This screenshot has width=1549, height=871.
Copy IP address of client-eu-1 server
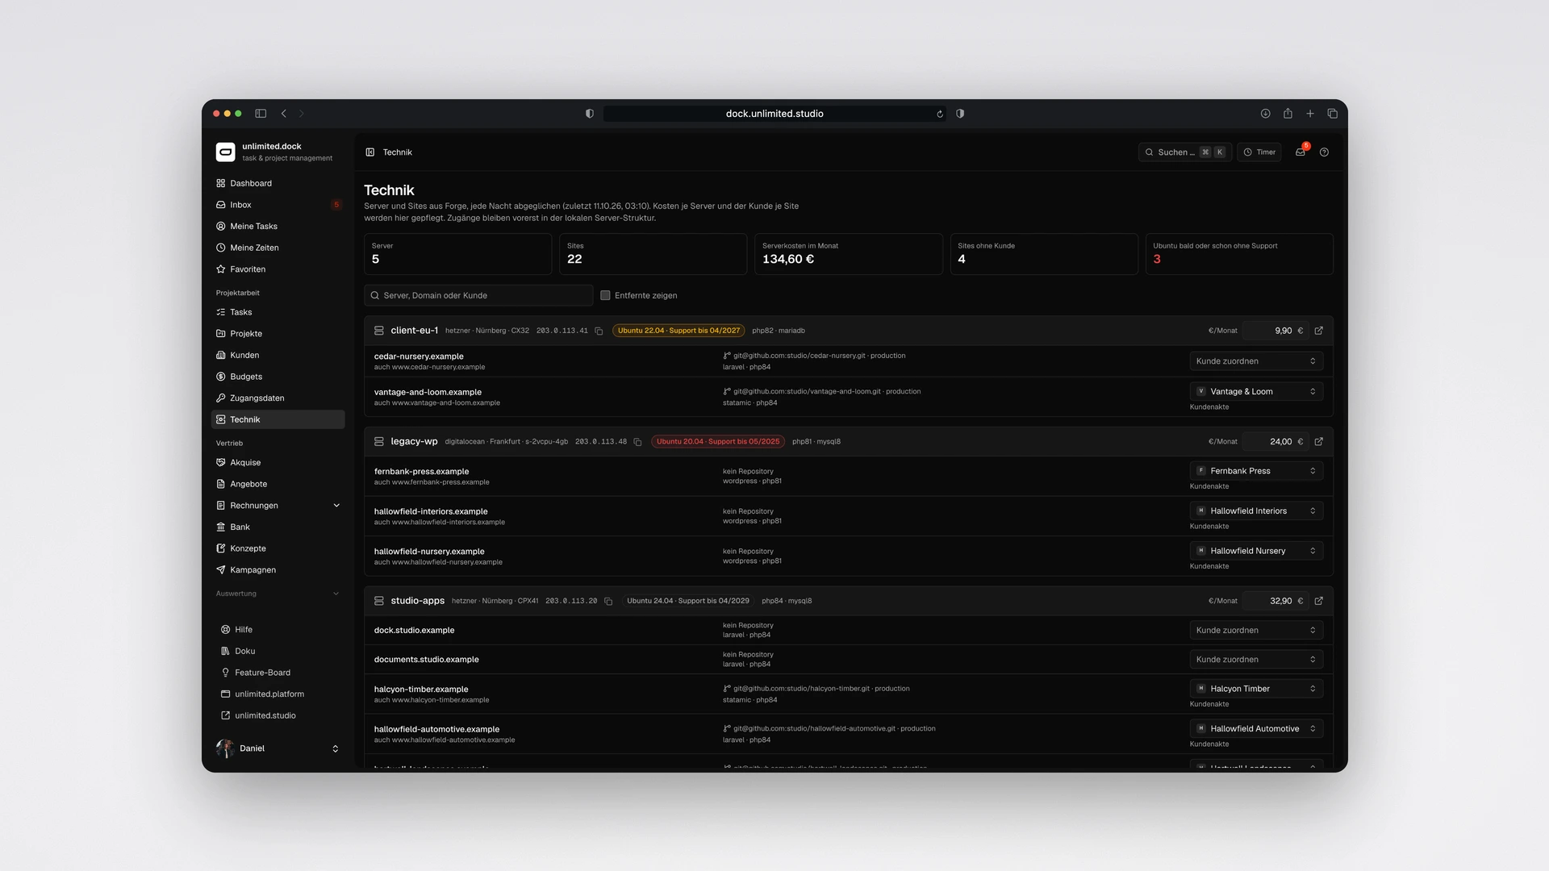point(599,331)
